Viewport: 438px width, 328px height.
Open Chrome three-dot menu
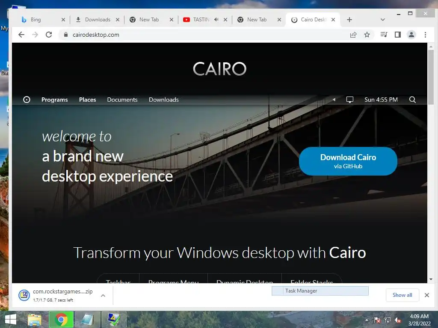[425, 35]
